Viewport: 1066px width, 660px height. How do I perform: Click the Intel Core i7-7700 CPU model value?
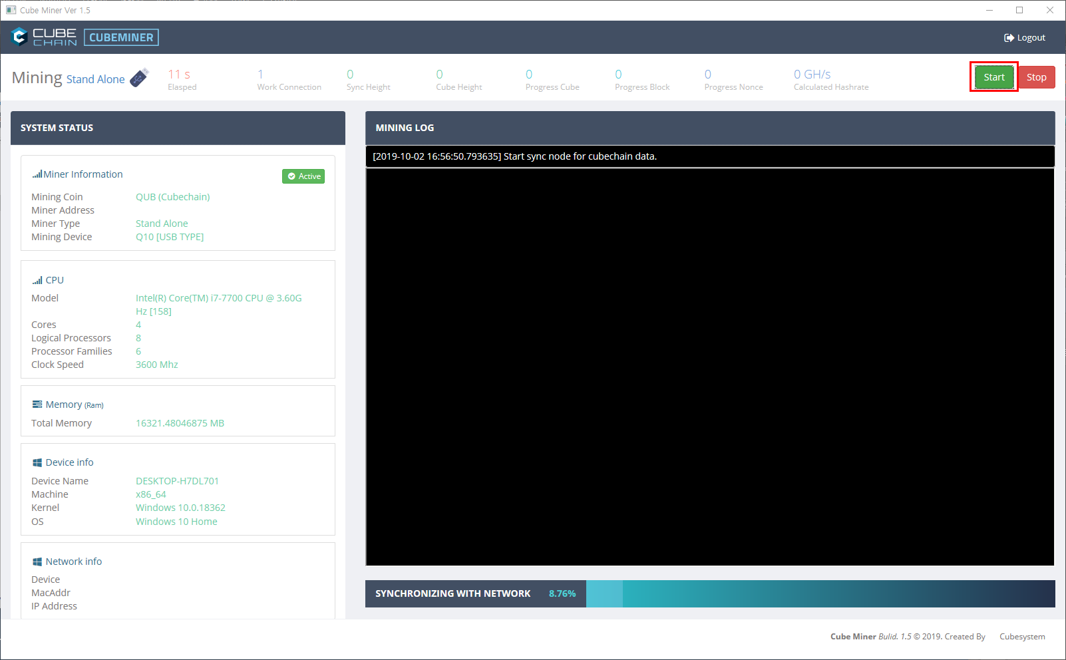(219, 305)
